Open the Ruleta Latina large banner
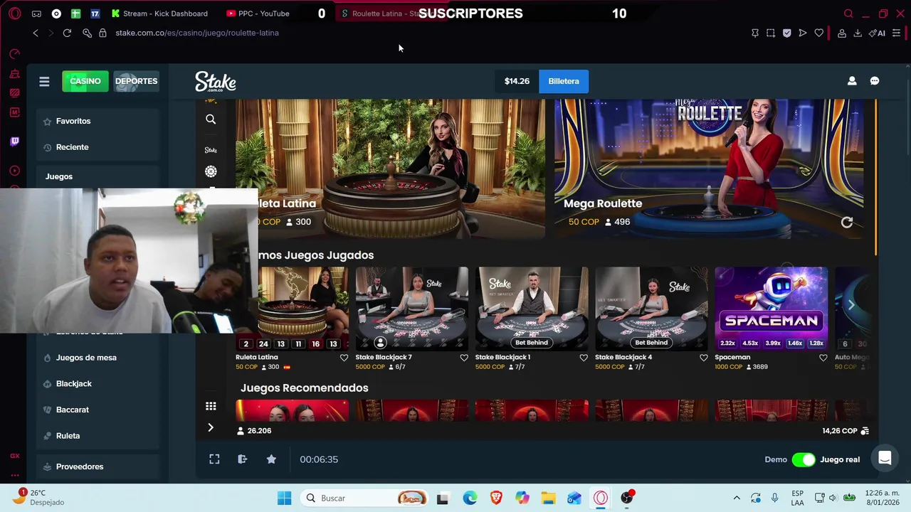This screenshot has height=512, width=911. pyautogui.click(x=390, y=169)
